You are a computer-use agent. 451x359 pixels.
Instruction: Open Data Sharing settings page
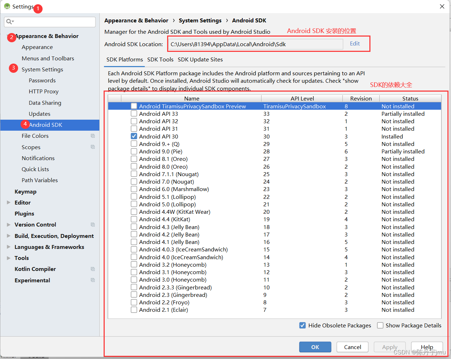45,103
